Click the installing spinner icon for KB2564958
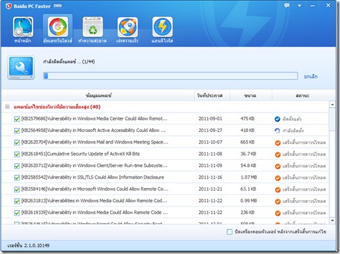This screenshot has width=340, height=254. pyautogui.click(x=277, y=131)
